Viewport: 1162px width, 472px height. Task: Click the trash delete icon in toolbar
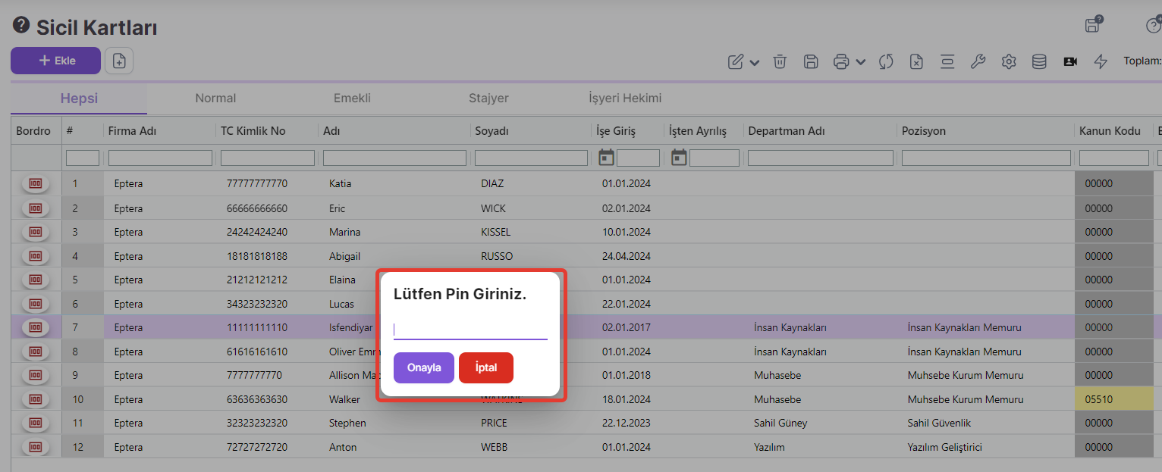click(780, 62)
